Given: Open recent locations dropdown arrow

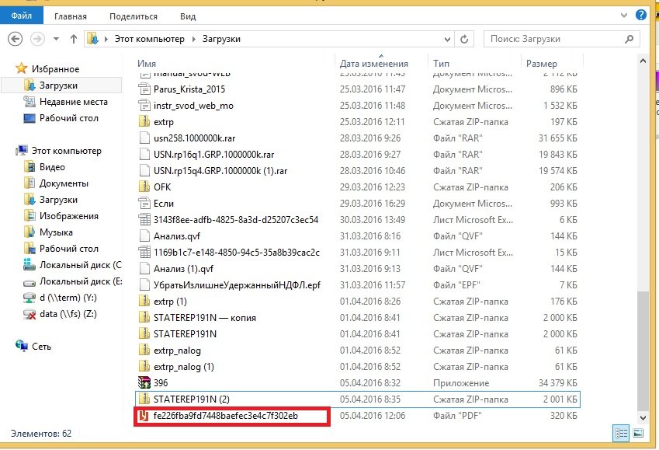Looking at the screenshot, I should [x=55, y=38].
